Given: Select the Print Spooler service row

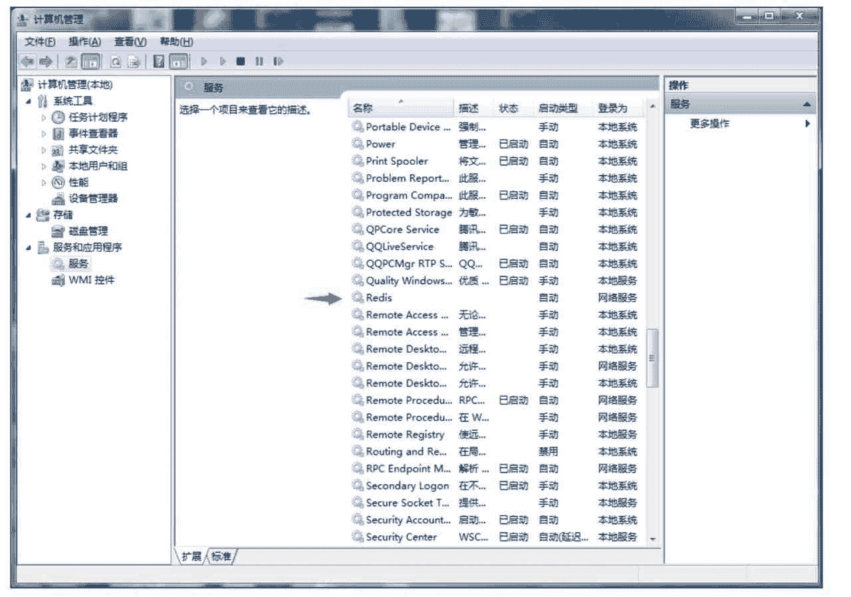Looking at the screenshot, I should pos(397,161).
